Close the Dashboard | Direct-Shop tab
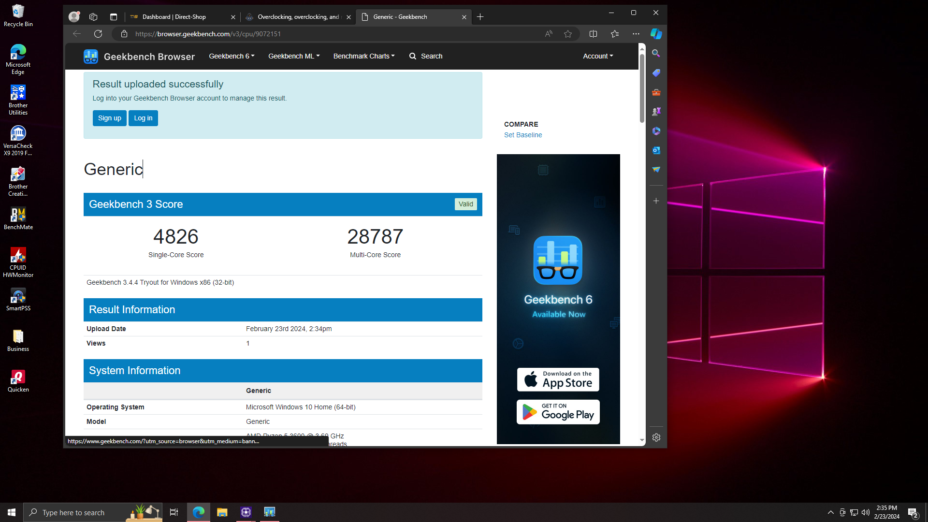This screenshot has height=522, width=928. click(233, 17)
